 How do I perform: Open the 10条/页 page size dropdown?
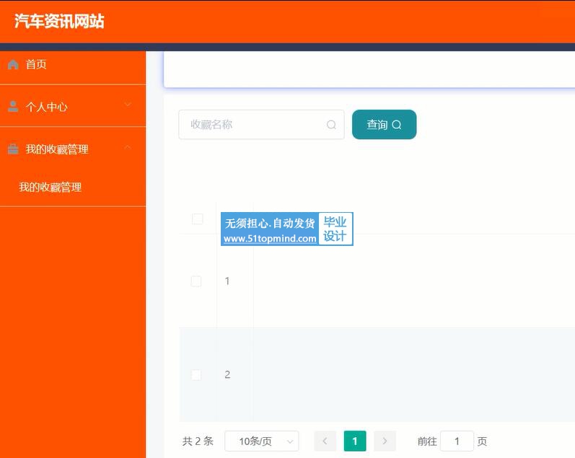(262, 441)
